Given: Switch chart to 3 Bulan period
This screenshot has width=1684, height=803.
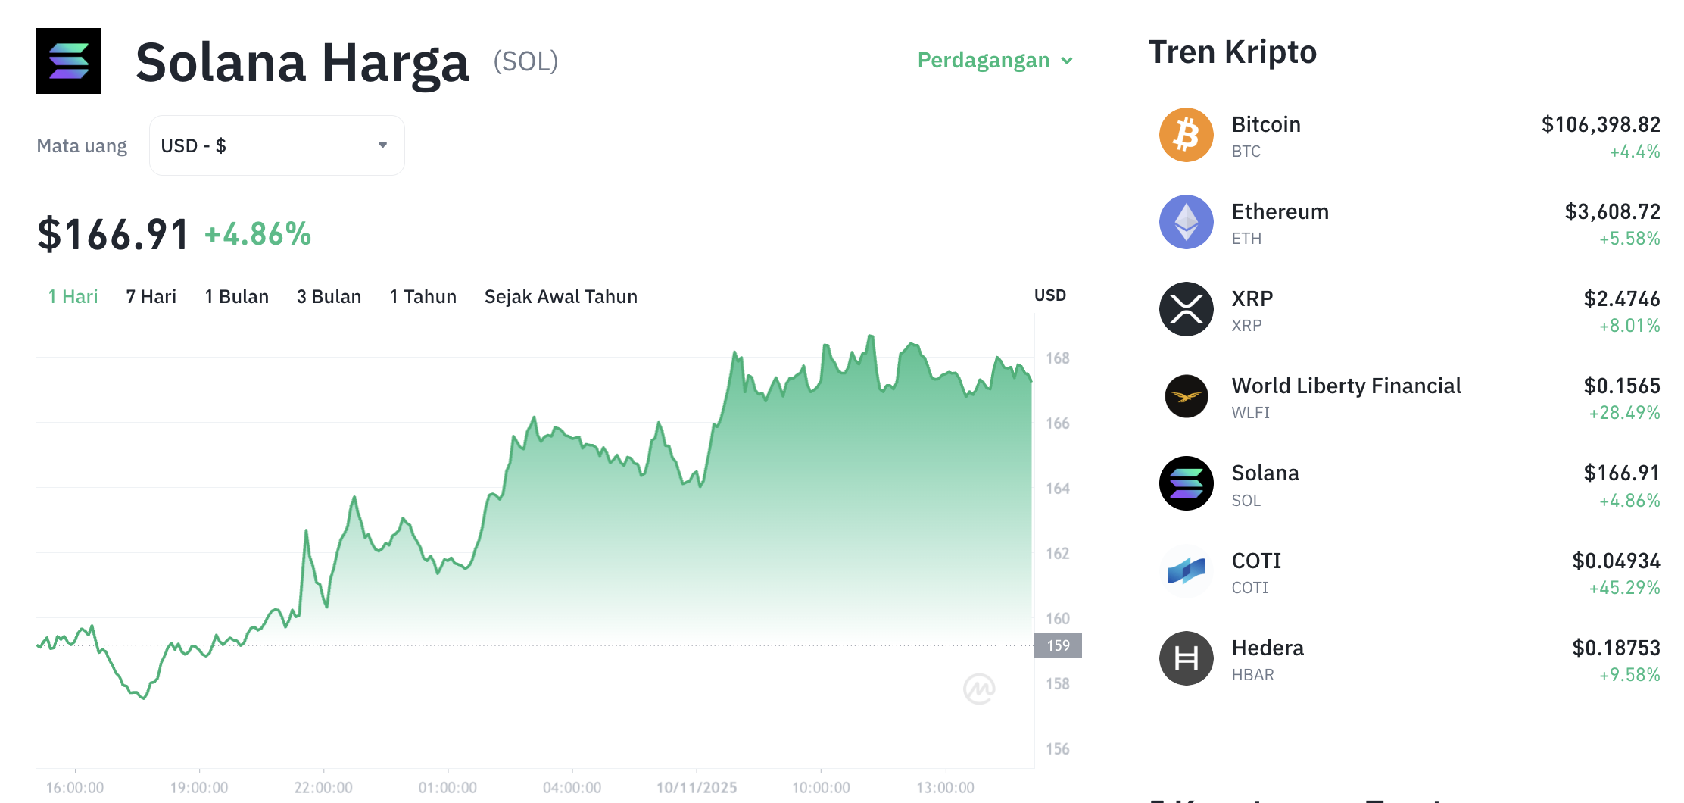Looking at the screenshot, I should [329, 296].
